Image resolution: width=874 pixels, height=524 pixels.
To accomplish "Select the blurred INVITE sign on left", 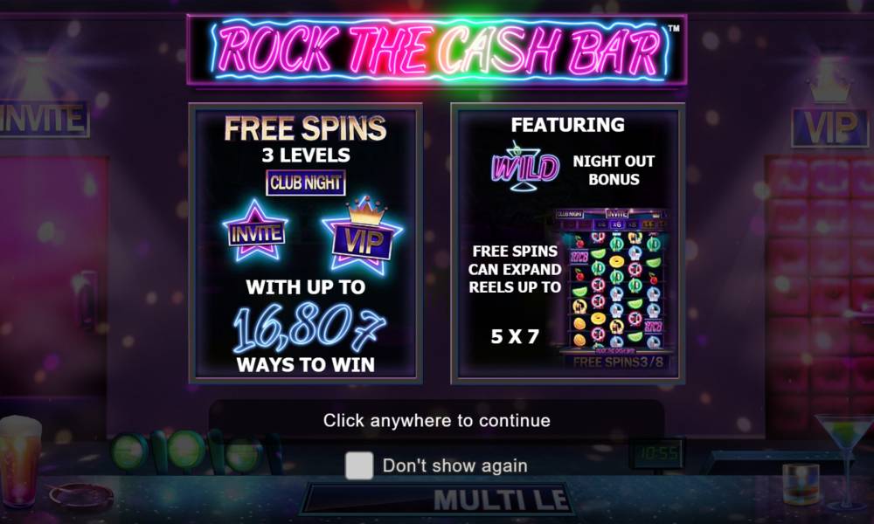I will (44, 119).
